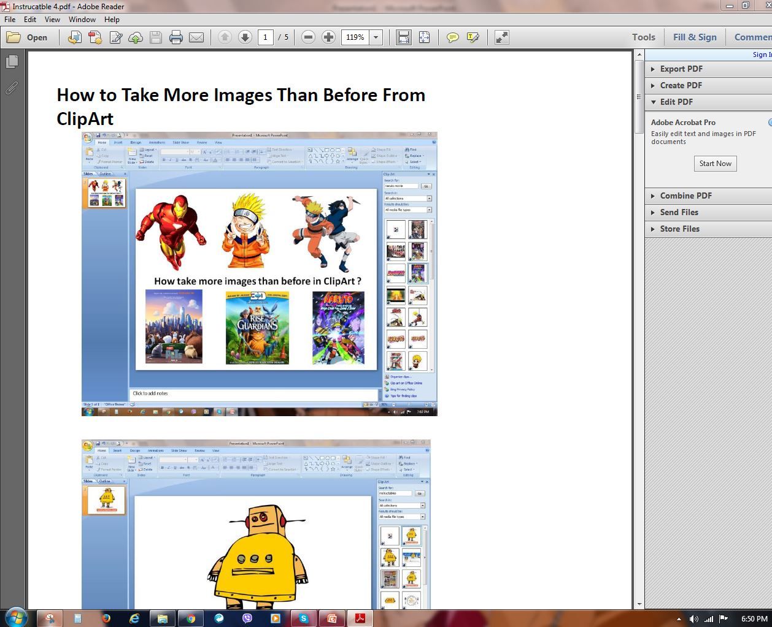The width and height of the screenshot is (772, 627).
Task: Zoom in with the plus button
Action: [328, 37]
